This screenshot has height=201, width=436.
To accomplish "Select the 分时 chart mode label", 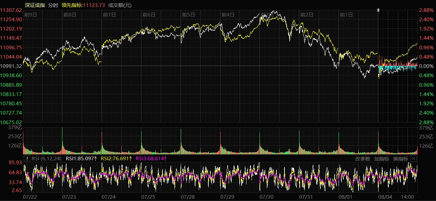I will click(53, 5).
